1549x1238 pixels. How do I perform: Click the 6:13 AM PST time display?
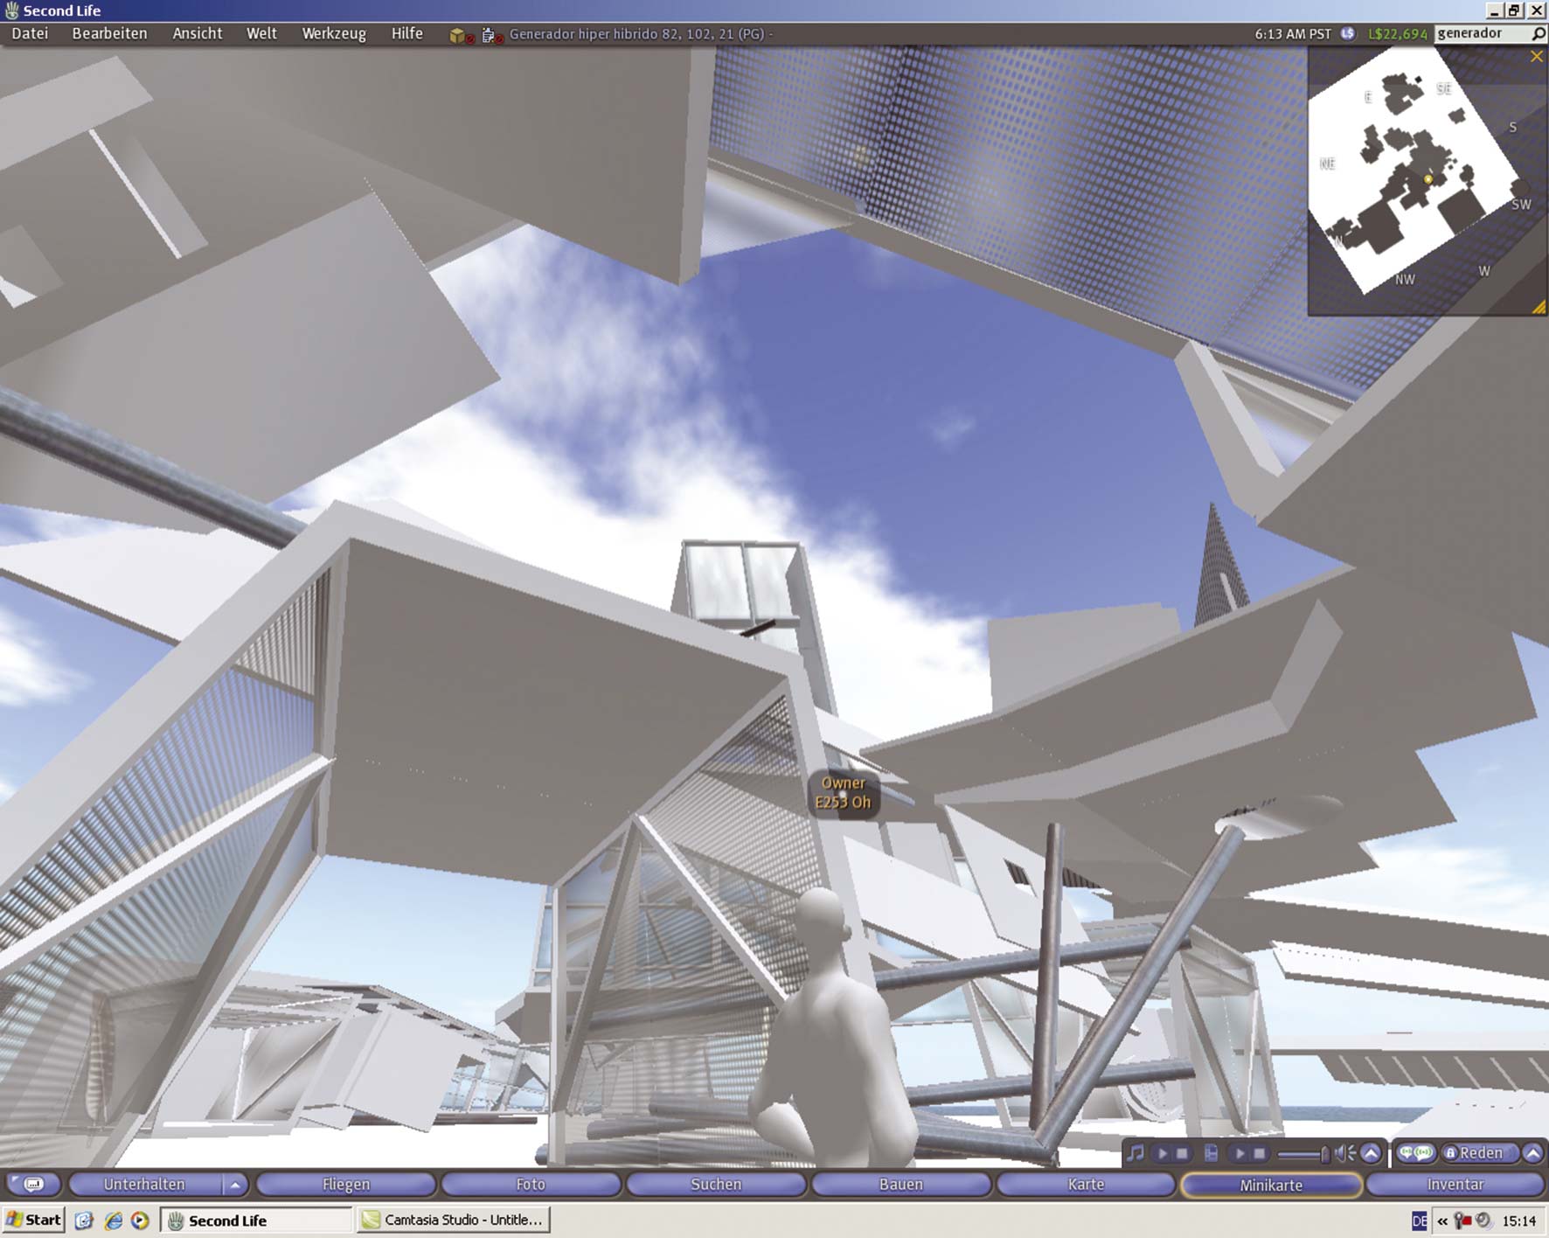tap(1293, 34)
